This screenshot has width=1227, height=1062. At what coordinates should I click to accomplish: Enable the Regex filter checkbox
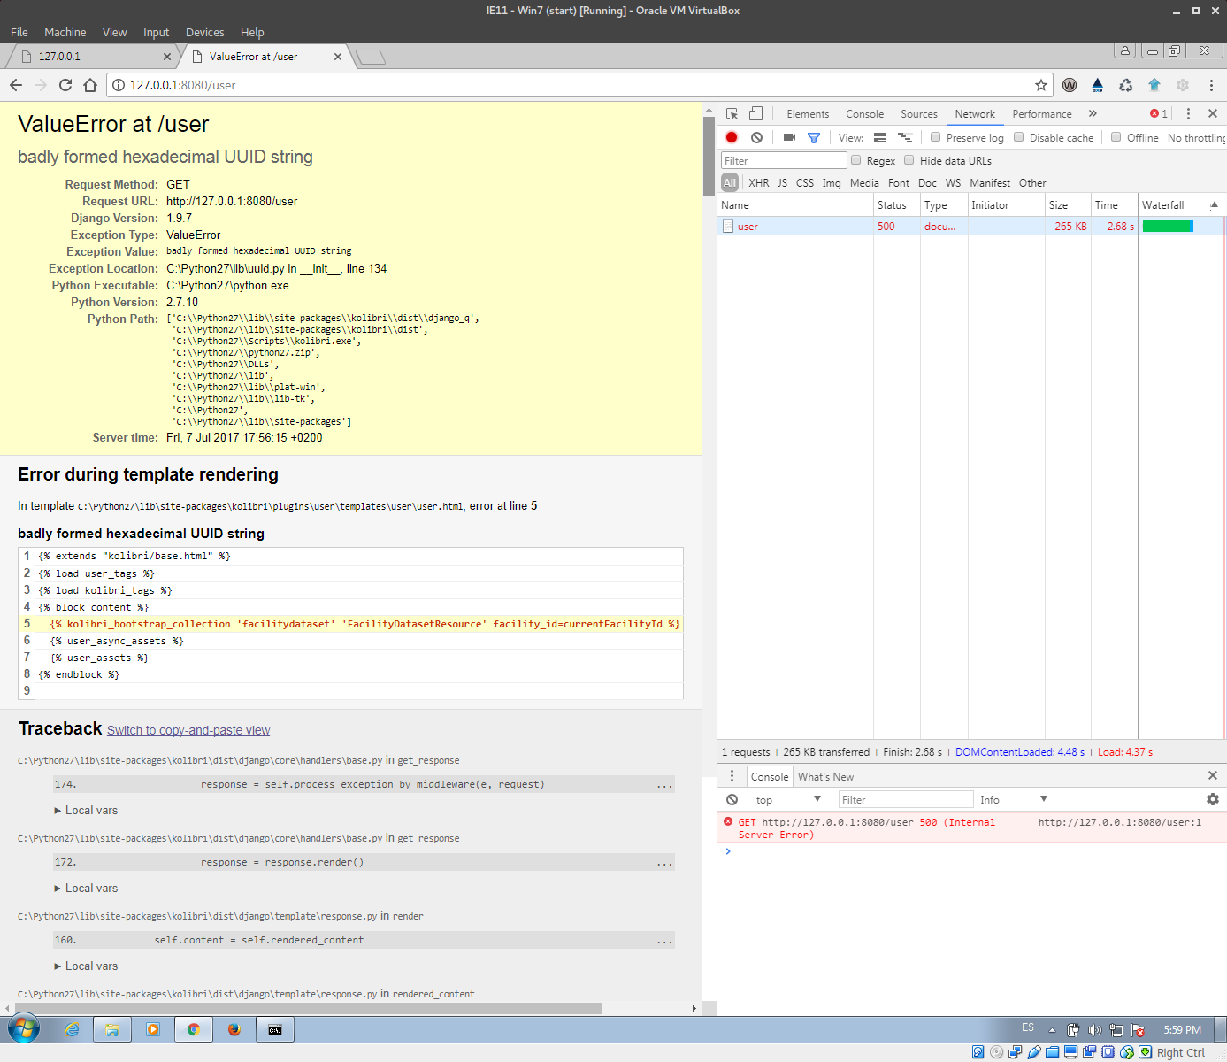(x=856, y=160)
